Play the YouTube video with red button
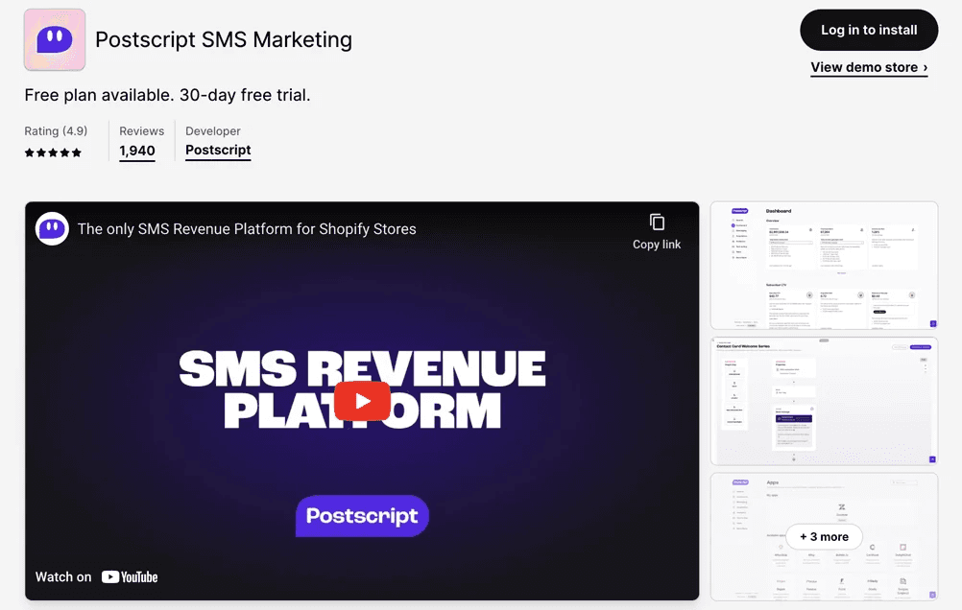 (362, 401)
